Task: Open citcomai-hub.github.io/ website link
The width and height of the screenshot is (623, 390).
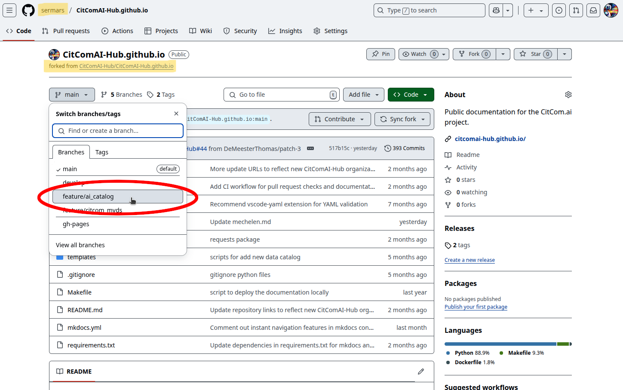Action: point(490,139)
